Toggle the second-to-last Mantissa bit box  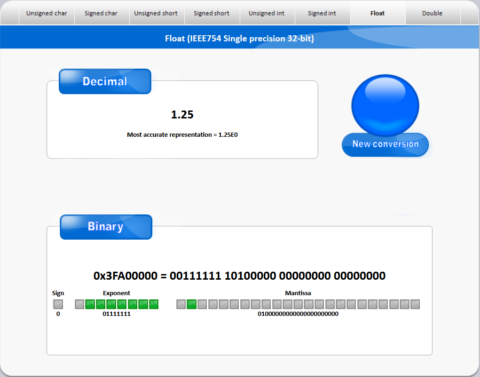coord(404,304)
